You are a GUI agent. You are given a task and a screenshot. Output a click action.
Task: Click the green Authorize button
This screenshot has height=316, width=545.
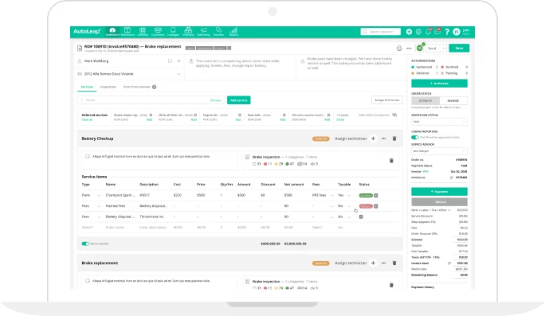coord(439,84)
